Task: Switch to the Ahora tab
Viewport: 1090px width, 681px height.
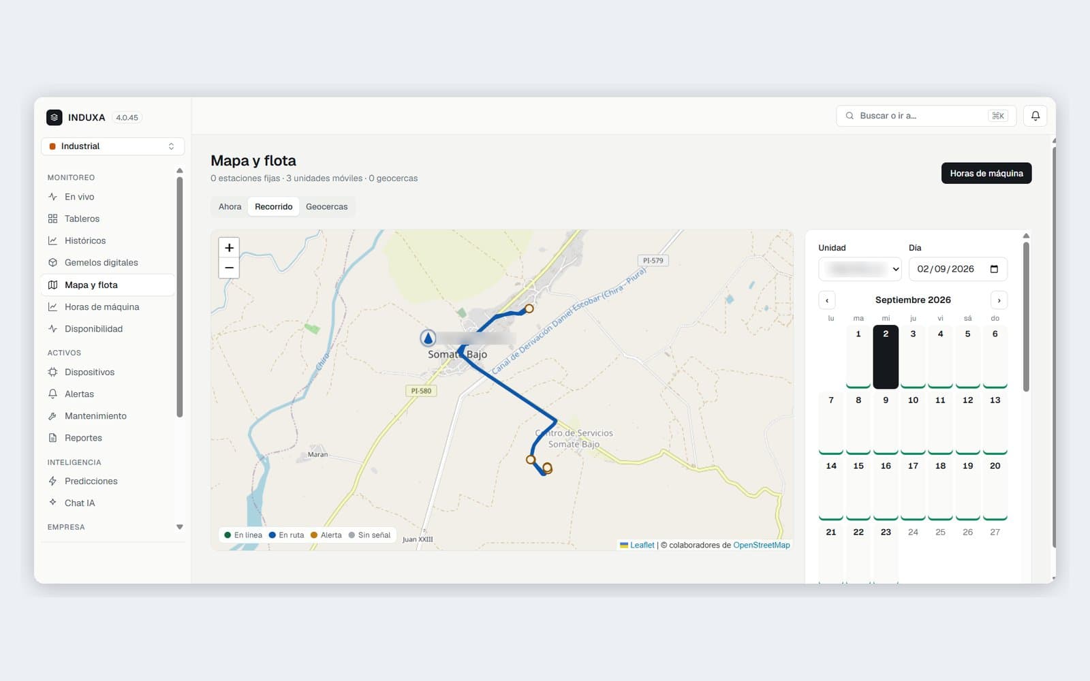Action: (x=230, y=206)
